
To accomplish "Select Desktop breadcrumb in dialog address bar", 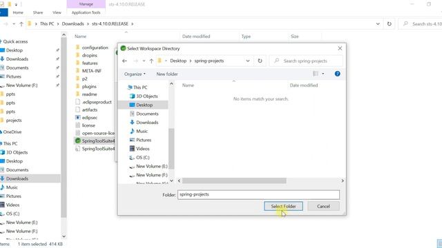I will tap(178, 61).
